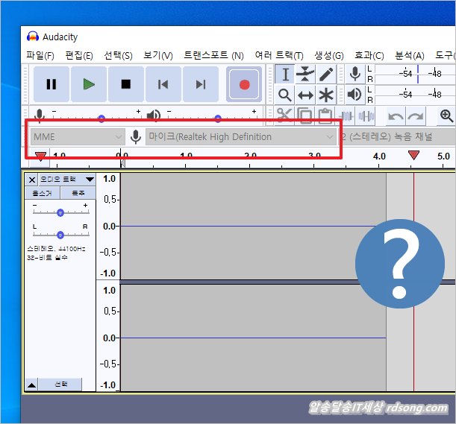This screenshot has height=424, width=456.
Task: Select the Envelope tool
Action: [x=305, y=75]
